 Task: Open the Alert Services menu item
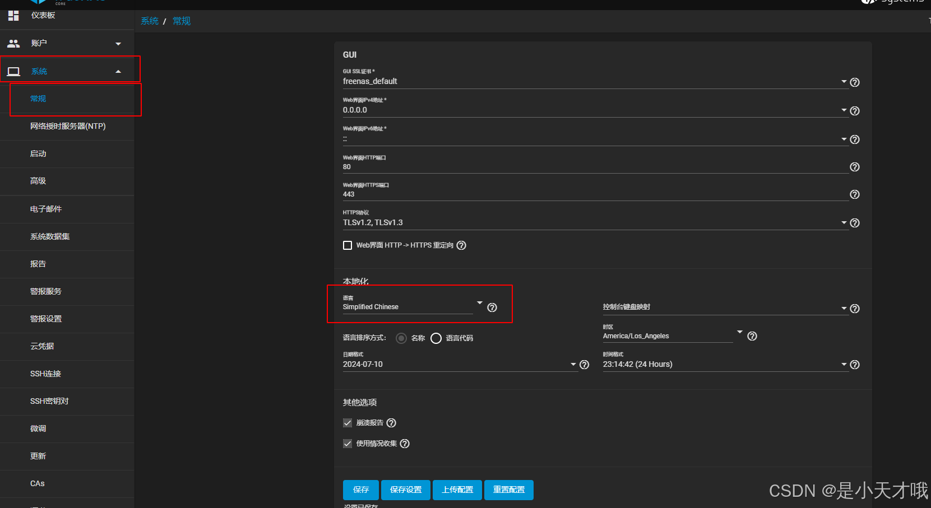click(x=67, y=291)
